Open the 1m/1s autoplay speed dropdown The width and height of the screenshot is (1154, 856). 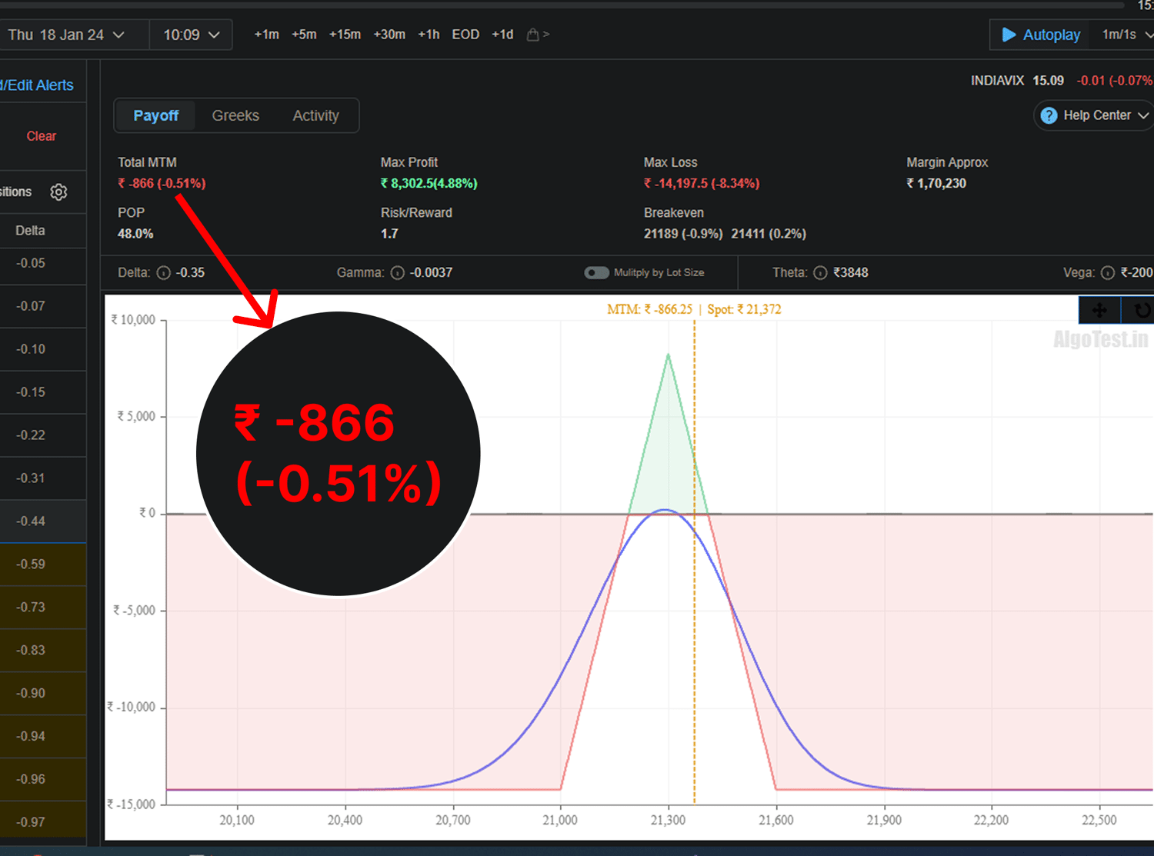(1126, 35)
